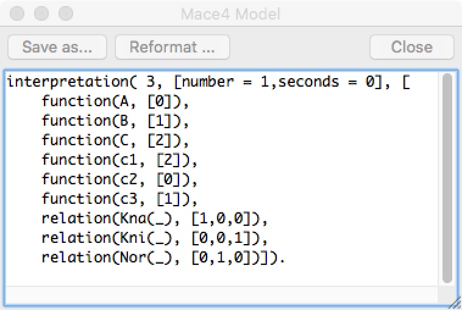Click the resize grip in the window corner
The image size is (462, 310).
(x=453, y=302)
